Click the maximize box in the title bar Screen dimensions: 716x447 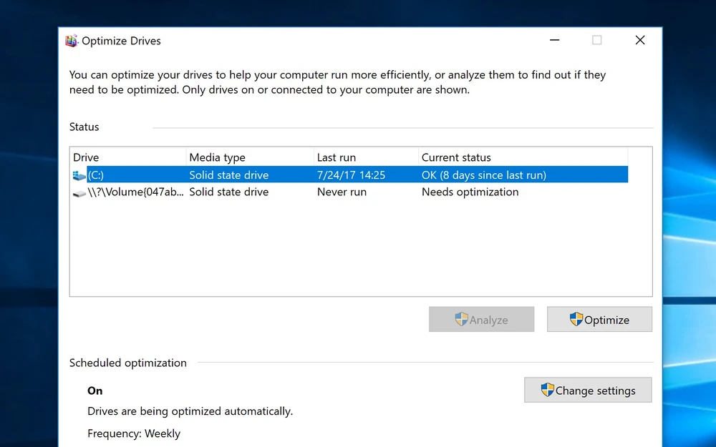pyautogui.click(x=596, y=41)
